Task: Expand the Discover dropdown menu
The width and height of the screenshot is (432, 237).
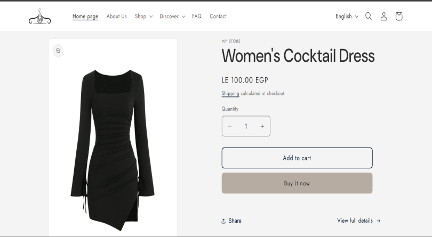Action: coord(172,17)
